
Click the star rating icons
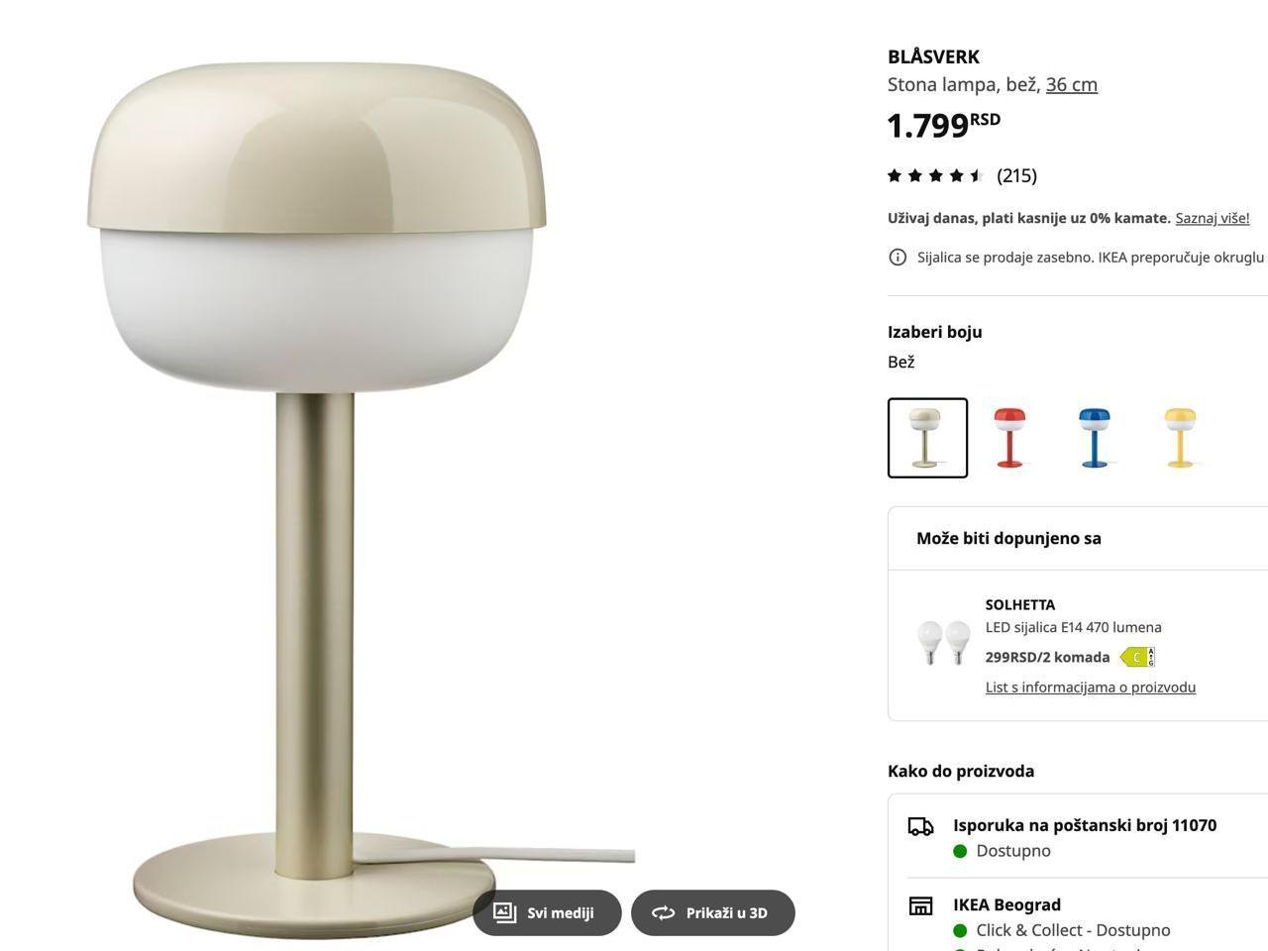[935, 175]
